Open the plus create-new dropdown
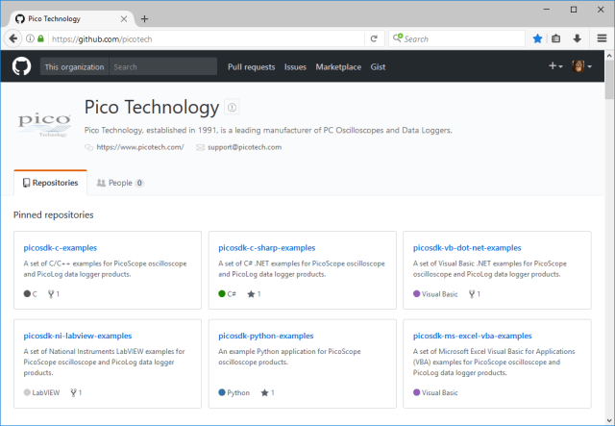The image size is (615, 426). tap(555, 66)
